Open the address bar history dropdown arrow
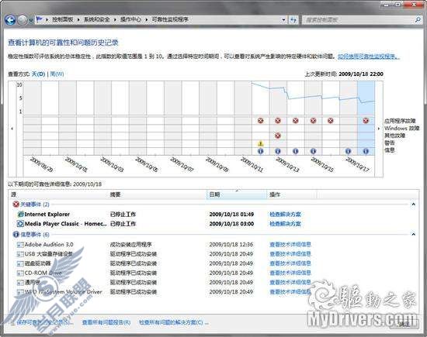Screen dimensions: 427x337 (x=283, y=19)
